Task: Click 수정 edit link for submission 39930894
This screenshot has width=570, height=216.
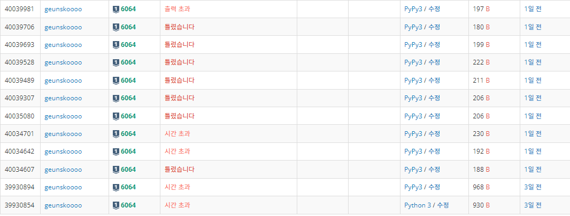Action: pyautogui.click(x=434, y=187)
